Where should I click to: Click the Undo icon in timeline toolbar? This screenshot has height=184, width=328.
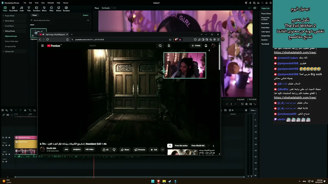pos(11,110)
